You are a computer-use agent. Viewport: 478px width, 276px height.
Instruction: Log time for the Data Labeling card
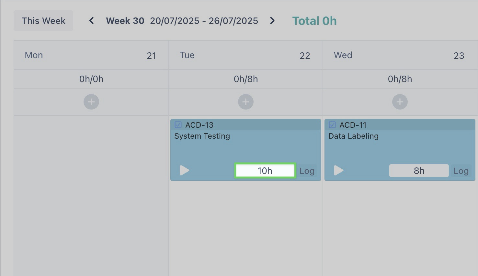pos(461,171)
